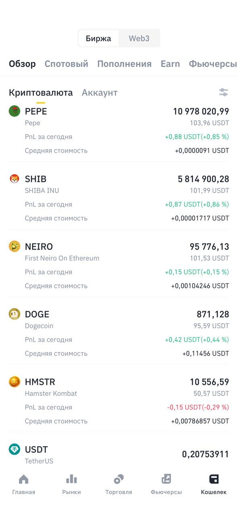This screenshot has height=516, width=238.
Task: Open PEPE balance 10 978 020,99 row
Action: click(x=119, y=130)
